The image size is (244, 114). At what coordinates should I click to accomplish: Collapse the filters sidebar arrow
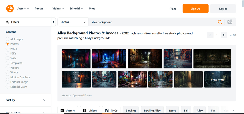pos(53,22)
